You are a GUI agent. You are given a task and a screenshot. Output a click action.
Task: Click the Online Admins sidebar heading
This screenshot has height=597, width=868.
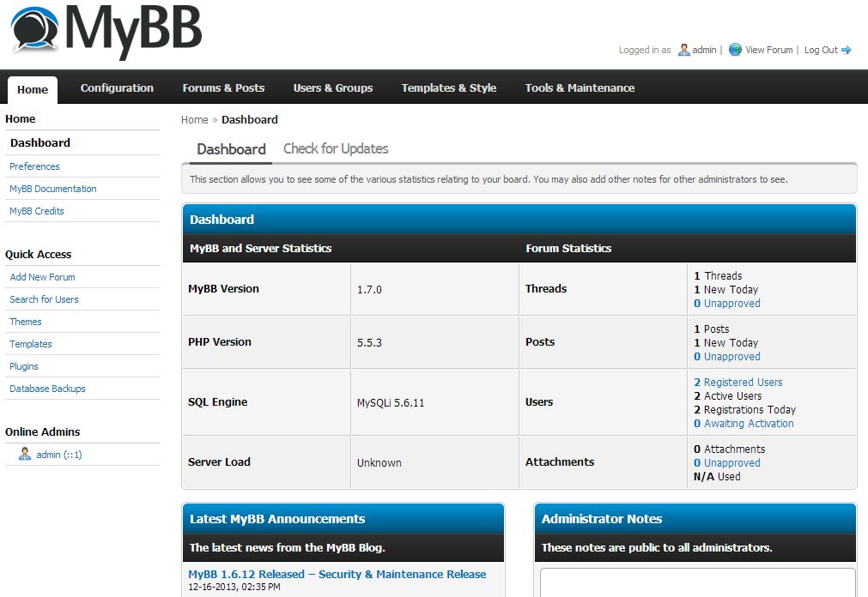click(43, 431)
